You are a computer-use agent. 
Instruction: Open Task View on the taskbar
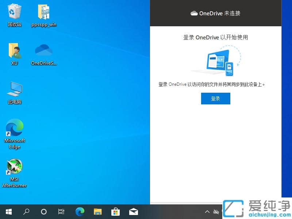click(61, 211)
